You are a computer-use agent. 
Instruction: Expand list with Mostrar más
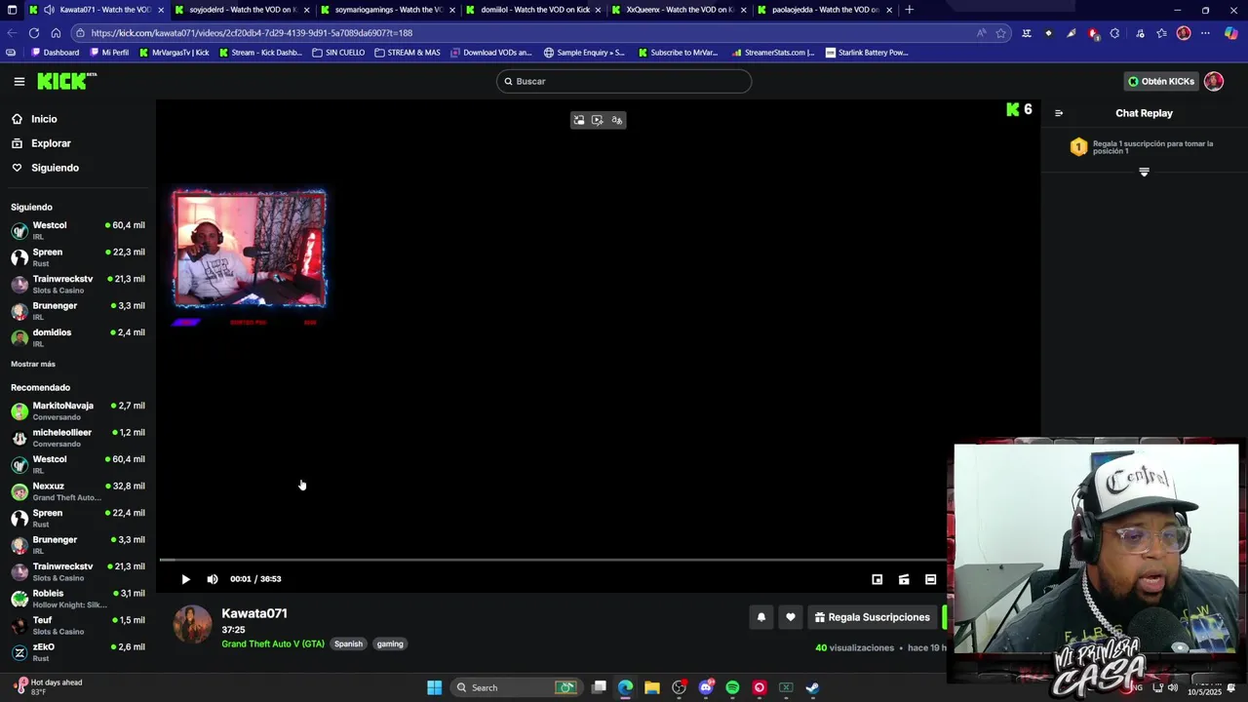pyautogui.click(x=33, y=364)
